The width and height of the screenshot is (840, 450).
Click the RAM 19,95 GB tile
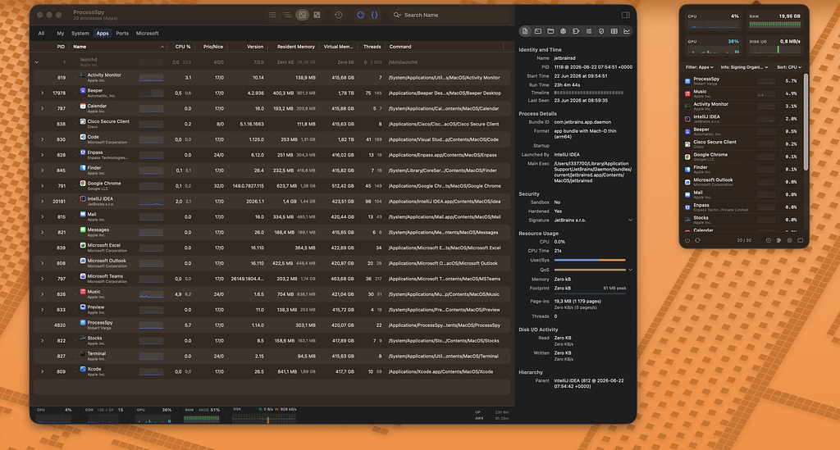click(774, 20)
